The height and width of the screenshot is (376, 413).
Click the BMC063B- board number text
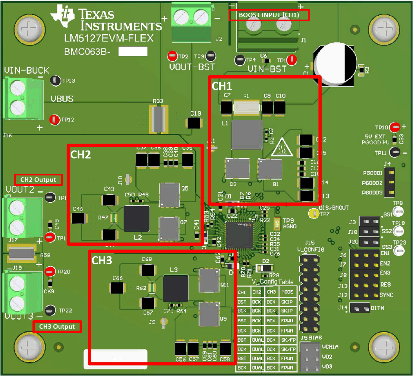click(x=87, y=52)
